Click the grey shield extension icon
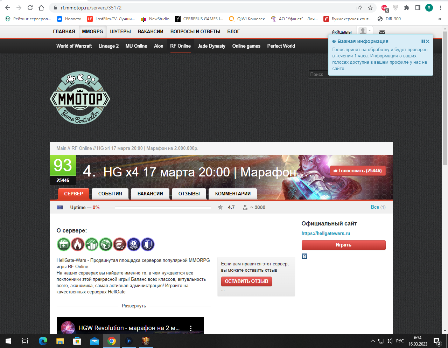 tap(395, 8)
